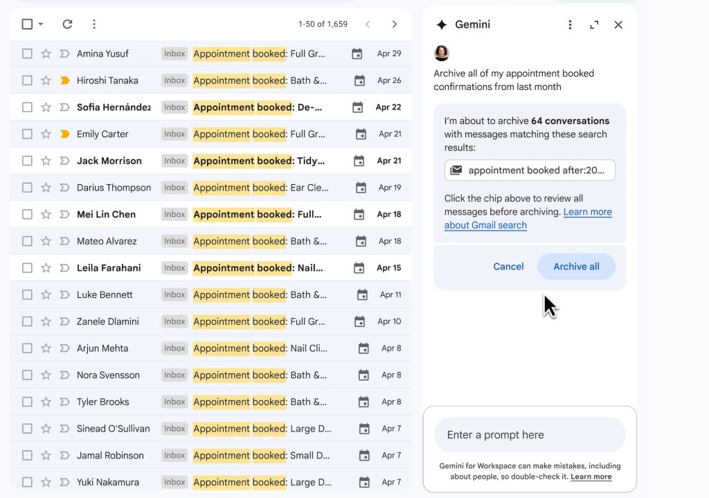Check the select-all conversations checkbox
Viewport: 709px width, 498px height.
[26, 24]
